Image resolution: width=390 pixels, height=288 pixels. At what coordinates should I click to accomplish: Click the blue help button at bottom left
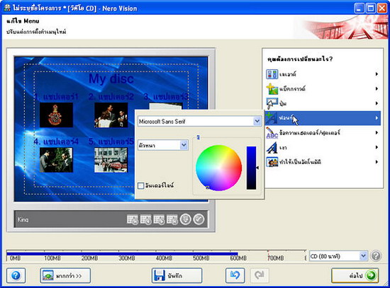click(16, 275)
